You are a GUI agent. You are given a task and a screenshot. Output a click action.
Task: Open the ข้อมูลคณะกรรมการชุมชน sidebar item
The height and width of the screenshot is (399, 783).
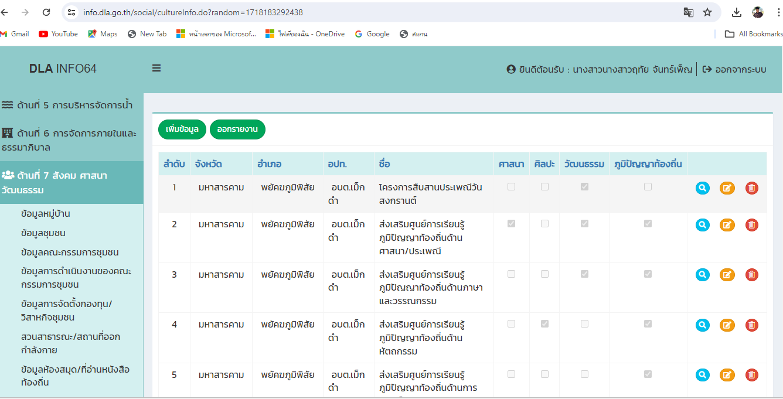[x=70, y=253]
